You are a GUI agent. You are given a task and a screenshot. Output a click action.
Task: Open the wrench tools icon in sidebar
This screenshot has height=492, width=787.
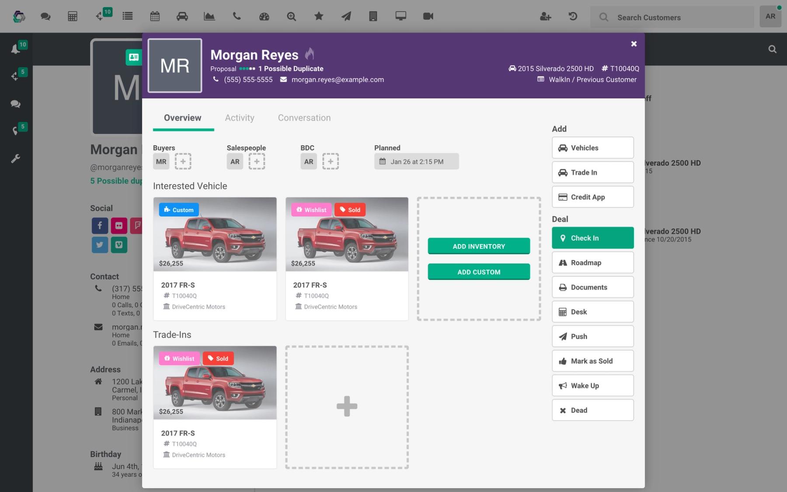15,158
